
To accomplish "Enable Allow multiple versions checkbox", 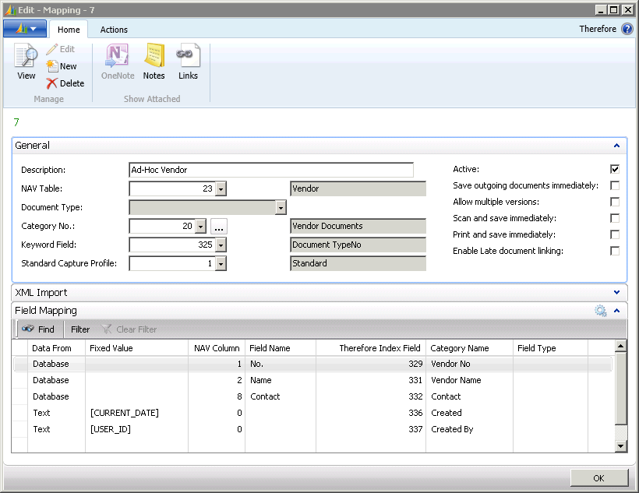I will [x=615, y=202].
